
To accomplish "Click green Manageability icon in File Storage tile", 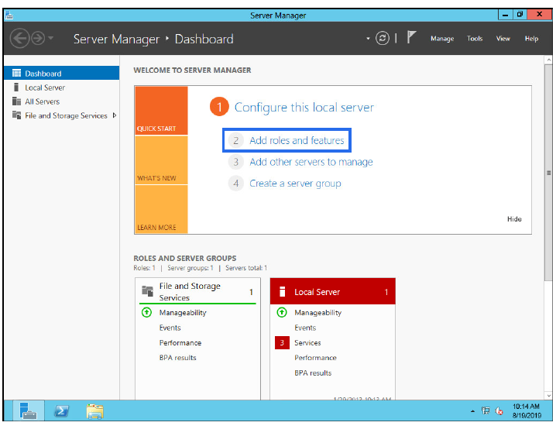I will 146,312.
